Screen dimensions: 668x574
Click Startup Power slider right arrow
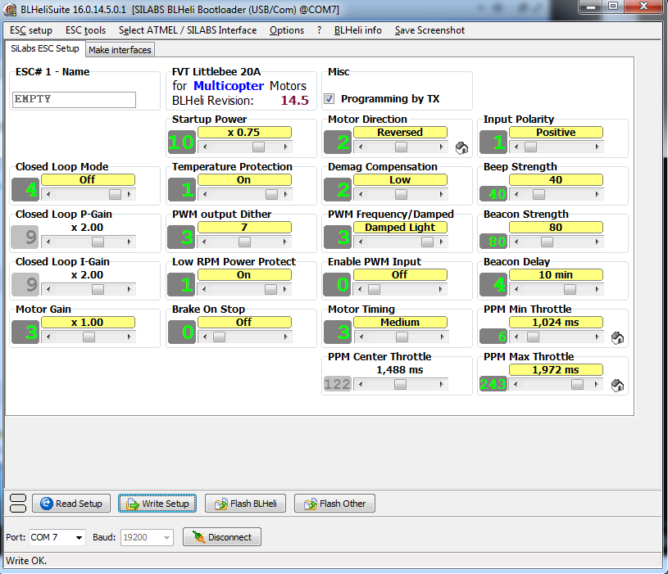point(285,147)
